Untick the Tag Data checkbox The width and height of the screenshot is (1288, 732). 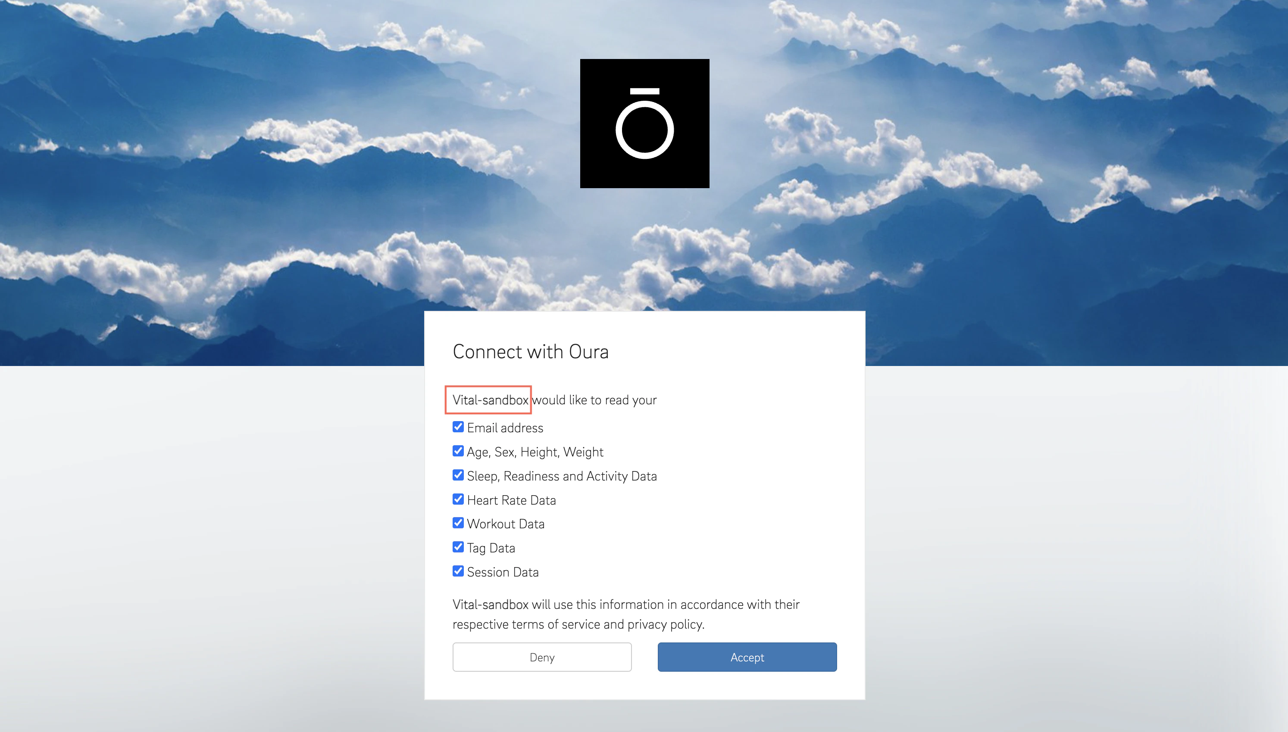point(458,547)
